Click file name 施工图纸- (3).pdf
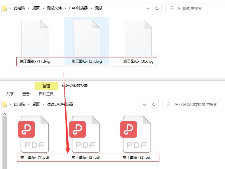Screen dimensions: 225x169 pyautogui.click(x=137, y=158)
